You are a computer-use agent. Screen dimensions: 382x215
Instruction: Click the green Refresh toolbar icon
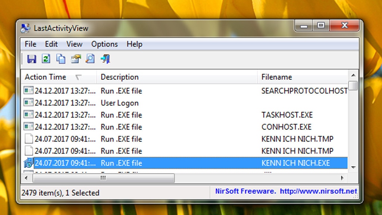(x=46, y=59)
